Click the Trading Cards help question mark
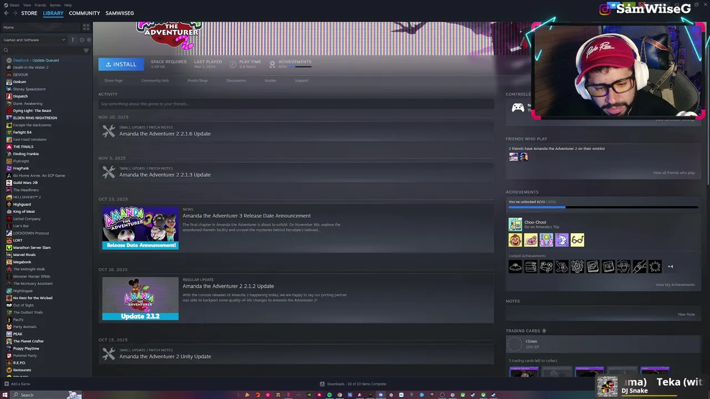The image size is (710, 399). tap(544, 331)
